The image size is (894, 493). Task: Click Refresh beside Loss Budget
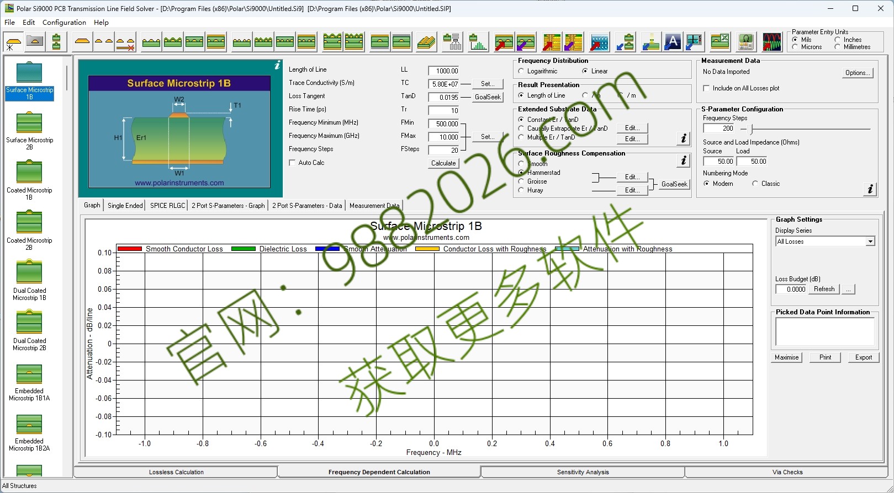(x=824, y=289)
